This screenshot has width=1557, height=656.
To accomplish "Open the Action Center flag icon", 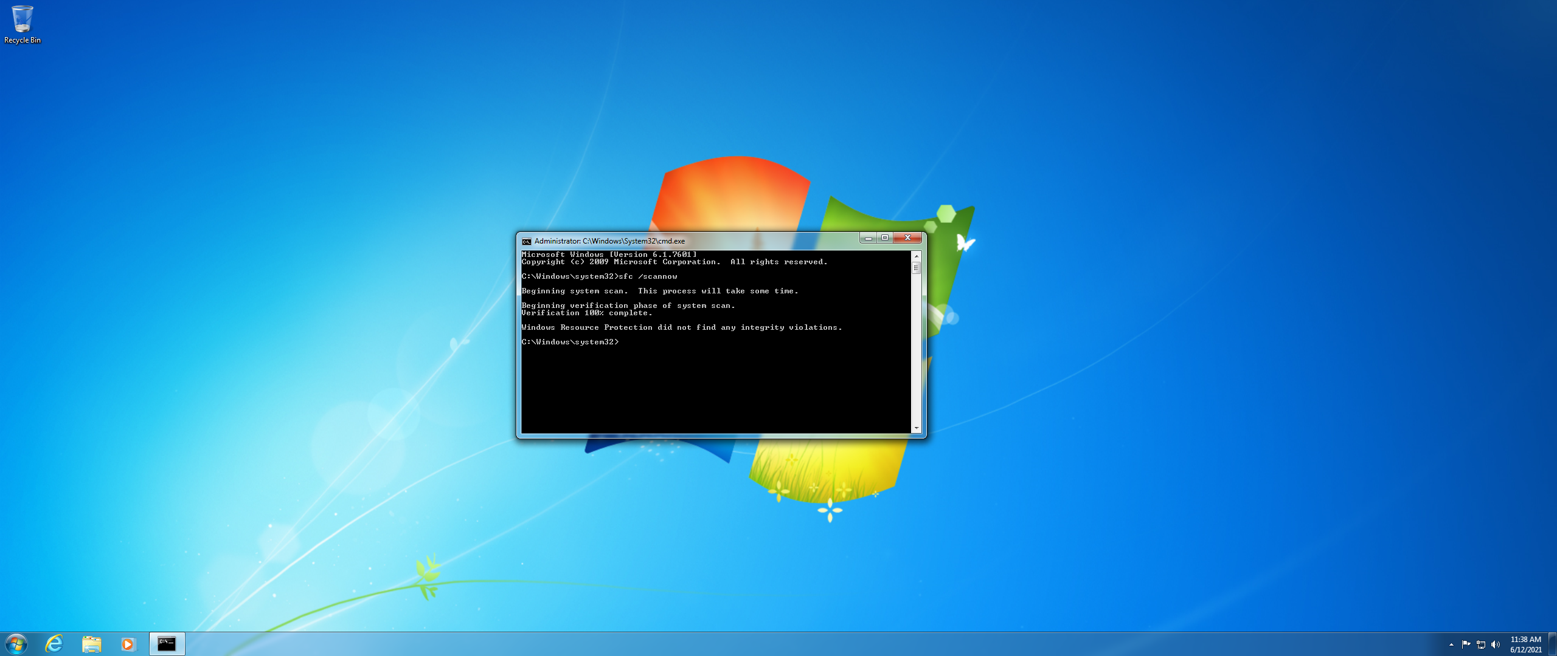I will pyautogui.click(x=1466, y=644).
